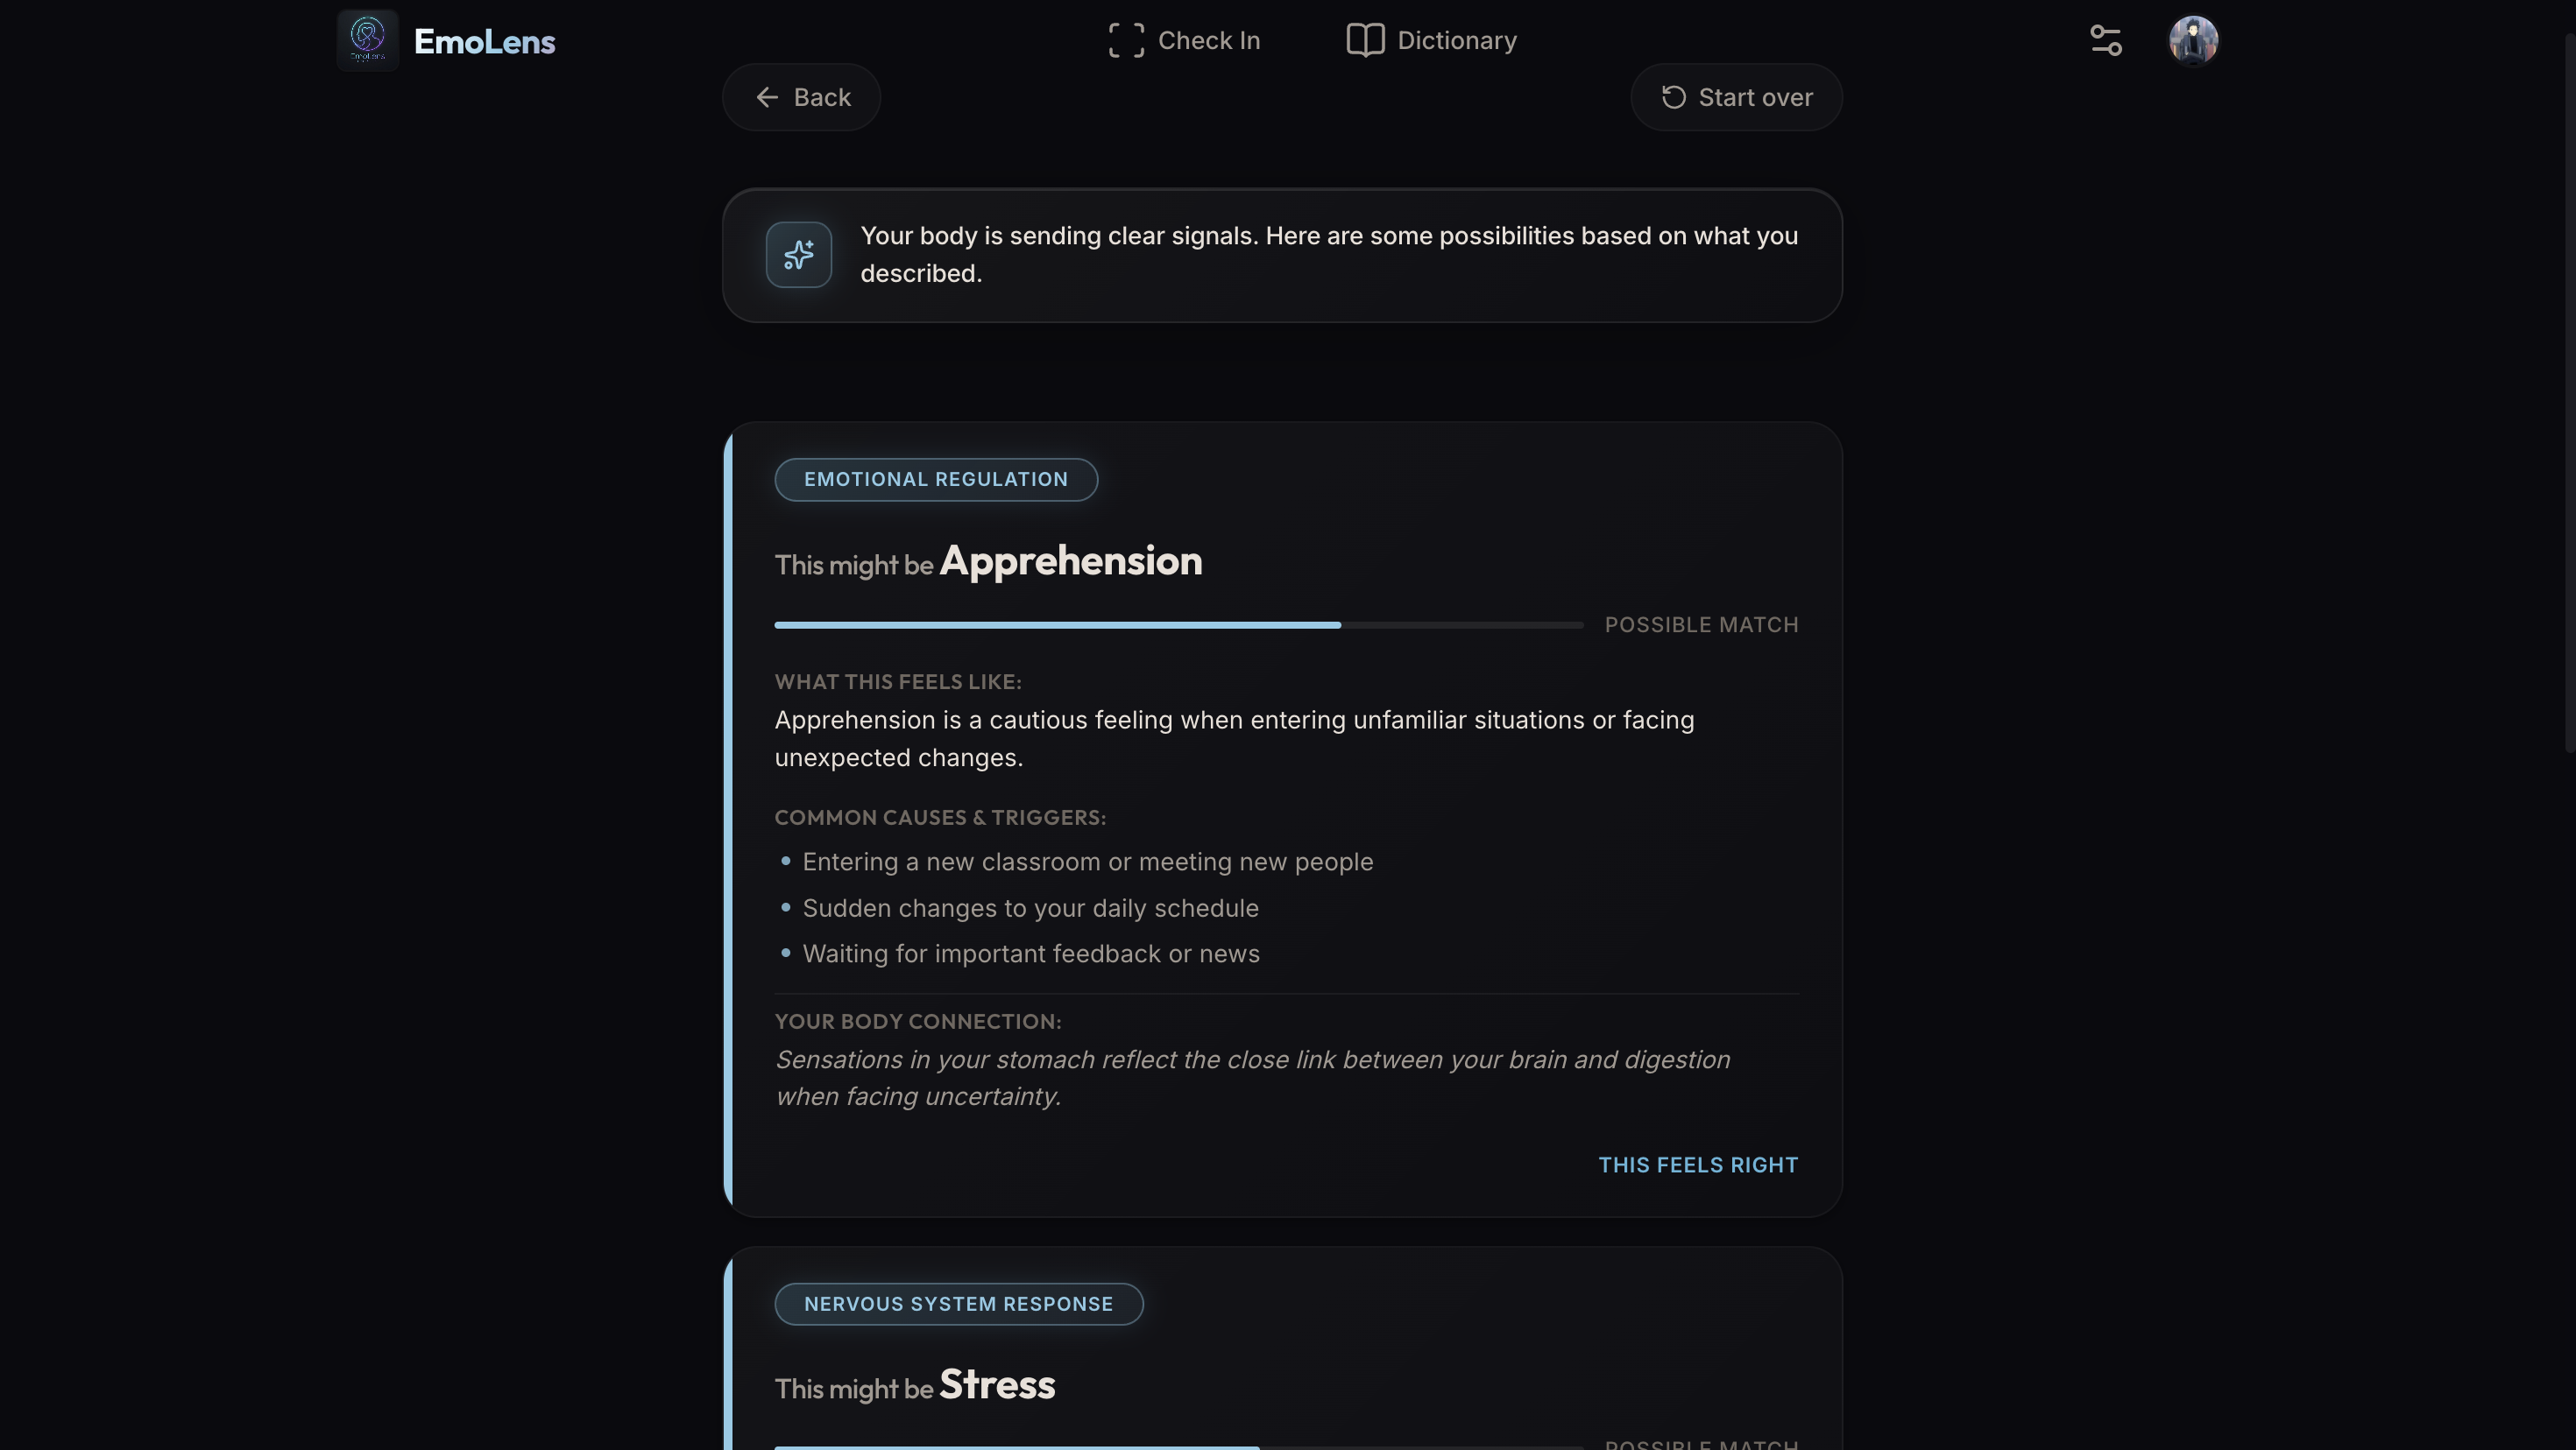Open the settings sliders icon
This screenshot has width=2576, height=1450.
click(2105, 41)
